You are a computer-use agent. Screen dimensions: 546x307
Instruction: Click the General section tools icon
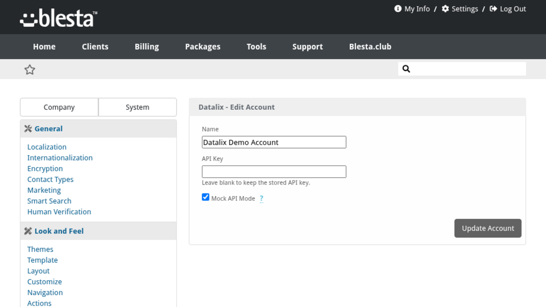click(x=28, y=129)
